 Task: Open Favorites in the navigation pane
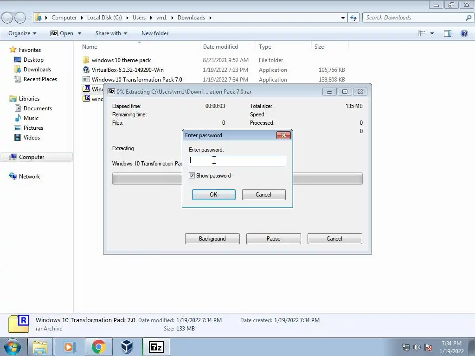click(x=30, y=50)
